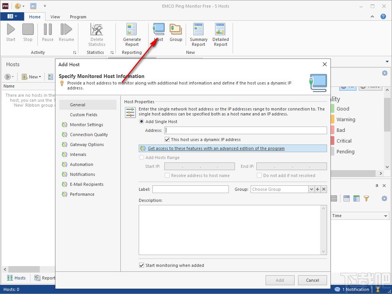Toggle Resolve address to host name checkbox
The width and height of the screenshot is (392, 294).
[167, 175]
